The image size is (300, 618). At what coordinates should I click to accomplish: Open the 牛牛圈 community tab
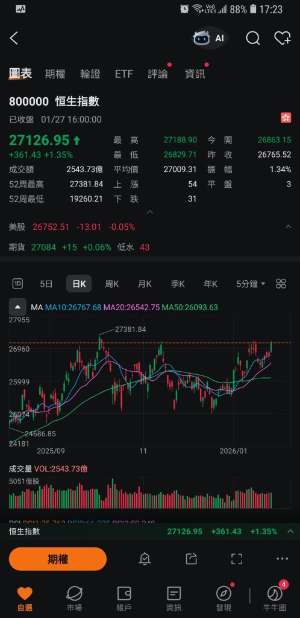pos(275,598)
